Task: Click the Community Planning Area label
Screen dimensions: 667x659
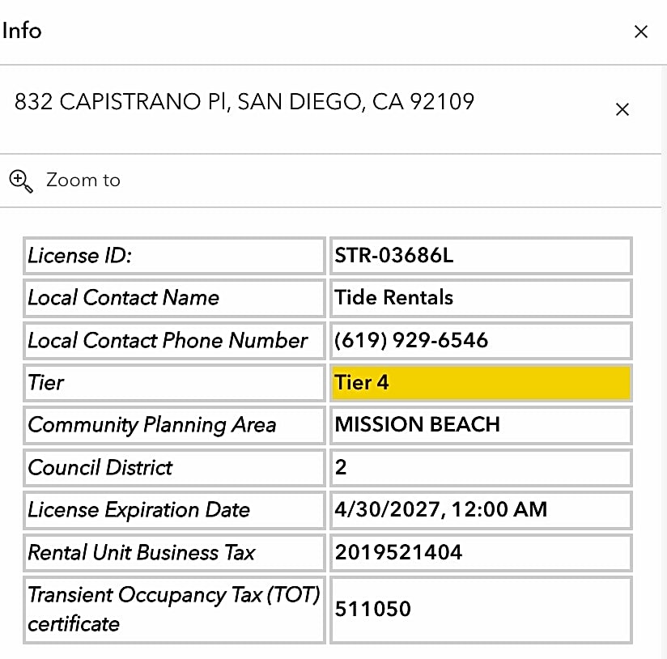Action: pyautogui.click(x=152, y=425)
